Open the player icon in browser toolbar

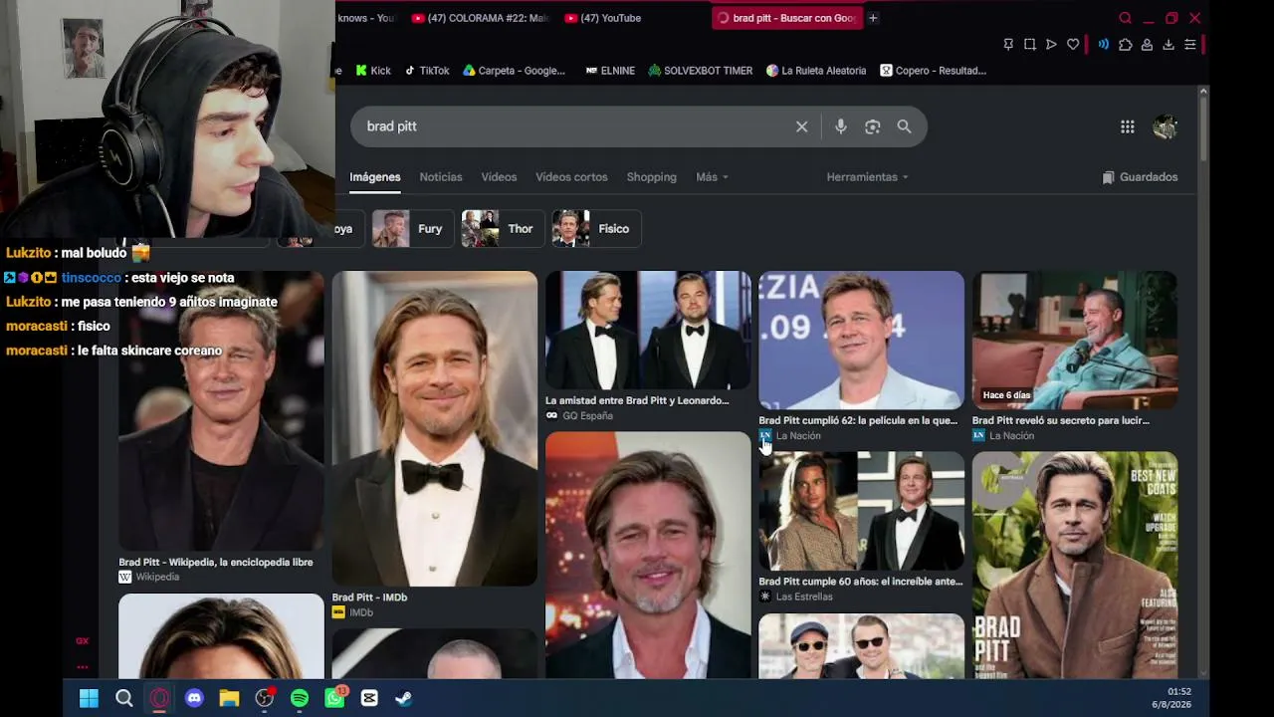coord(1051,45)
